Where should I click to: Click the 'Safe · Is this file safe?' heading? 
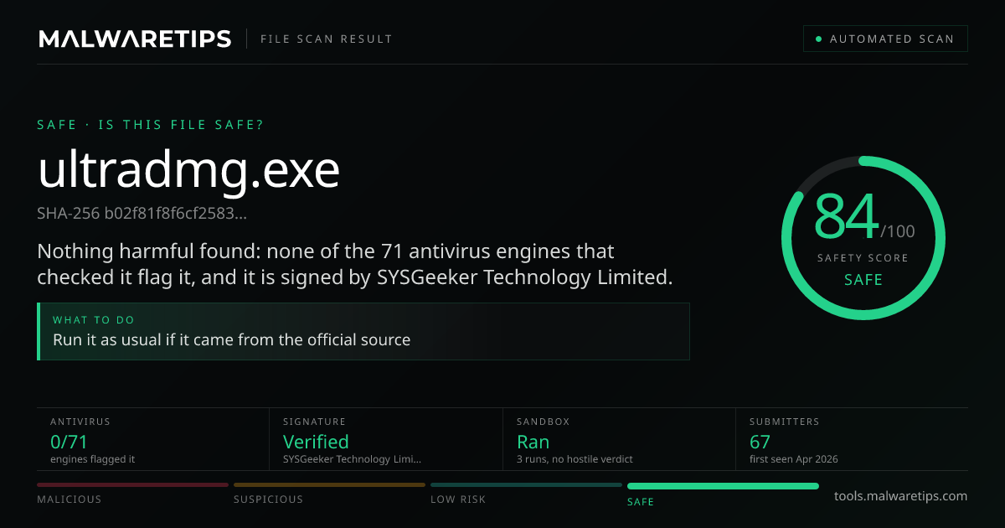click(x=151, y=125)
